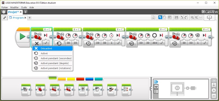Activate the Pan hand tool
The width and height of the screenshot is (219, 101).
[x=164, y=17]
